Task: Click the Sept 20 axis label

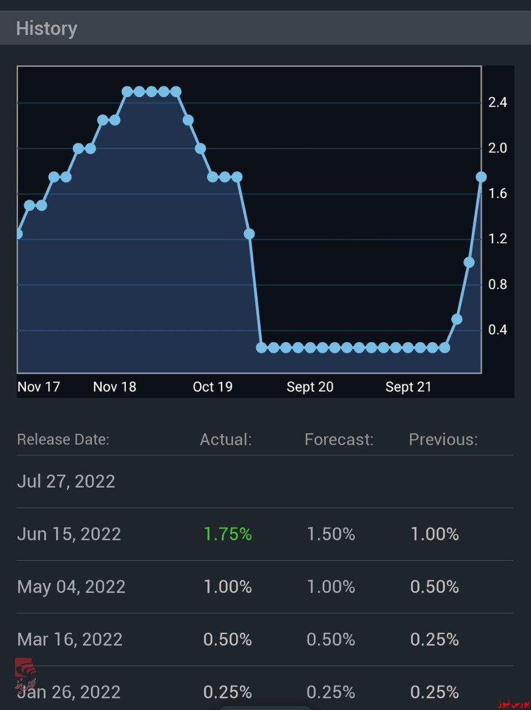Action: tap(310, 387)
